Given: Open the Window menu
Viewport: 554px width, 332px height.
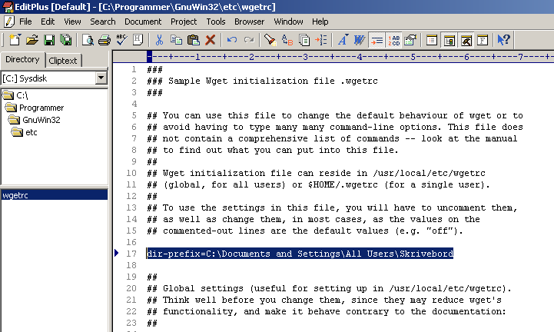Looking at the screenshot, I should coord(288,22).
